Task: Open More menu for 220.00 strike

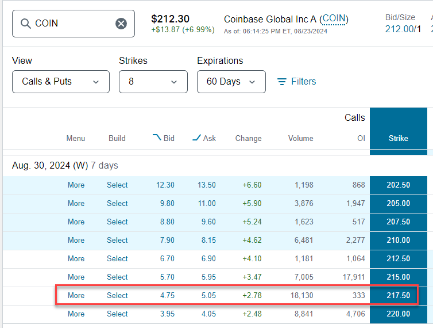Action: click(x=76, y=314)
